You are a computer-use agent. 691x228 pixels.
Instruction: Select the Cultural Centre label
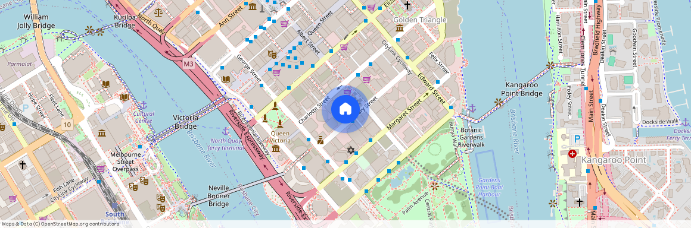pyautogui.click(x=144, y=117)
